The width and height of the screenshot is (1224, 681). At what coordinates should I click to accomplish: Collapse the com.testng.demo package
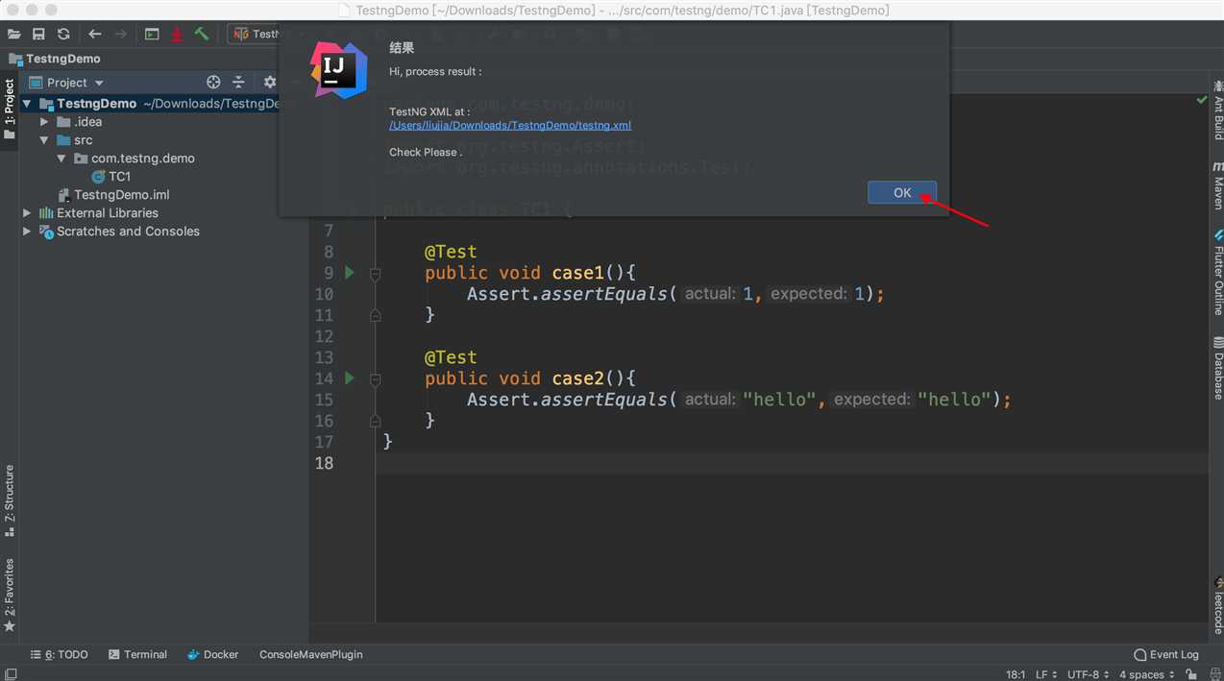(x=61, y=158)
